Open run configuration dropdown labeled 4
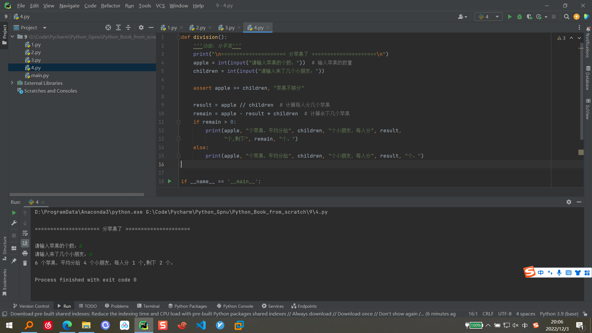Screen dimensions: 592x333 click(488, 17)
